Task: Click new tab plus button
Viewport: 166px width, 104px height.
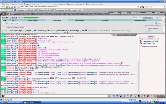Action: pyautogui.click(x=82, y=10)
